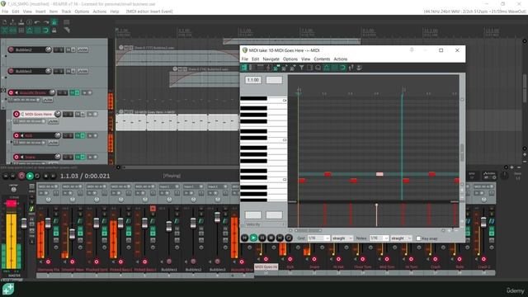Open the Notes length dropdown
The height and width of the screenshot is (297, 528).
coord(379,238)
